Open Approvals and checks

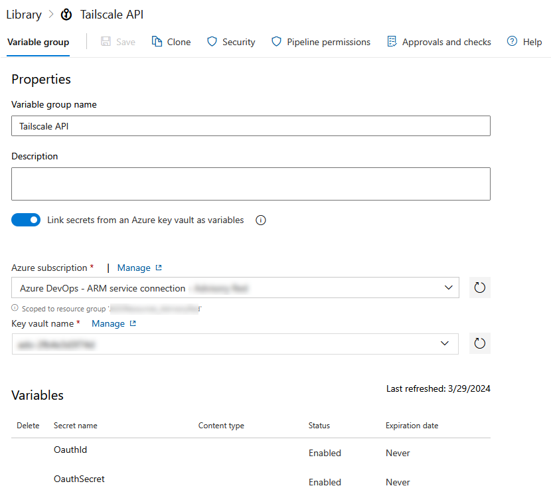click(x=447, y=42)
